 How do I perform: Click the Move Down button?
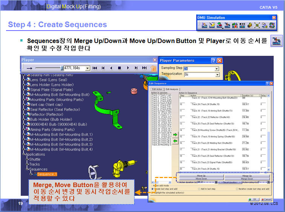point(201,179)
